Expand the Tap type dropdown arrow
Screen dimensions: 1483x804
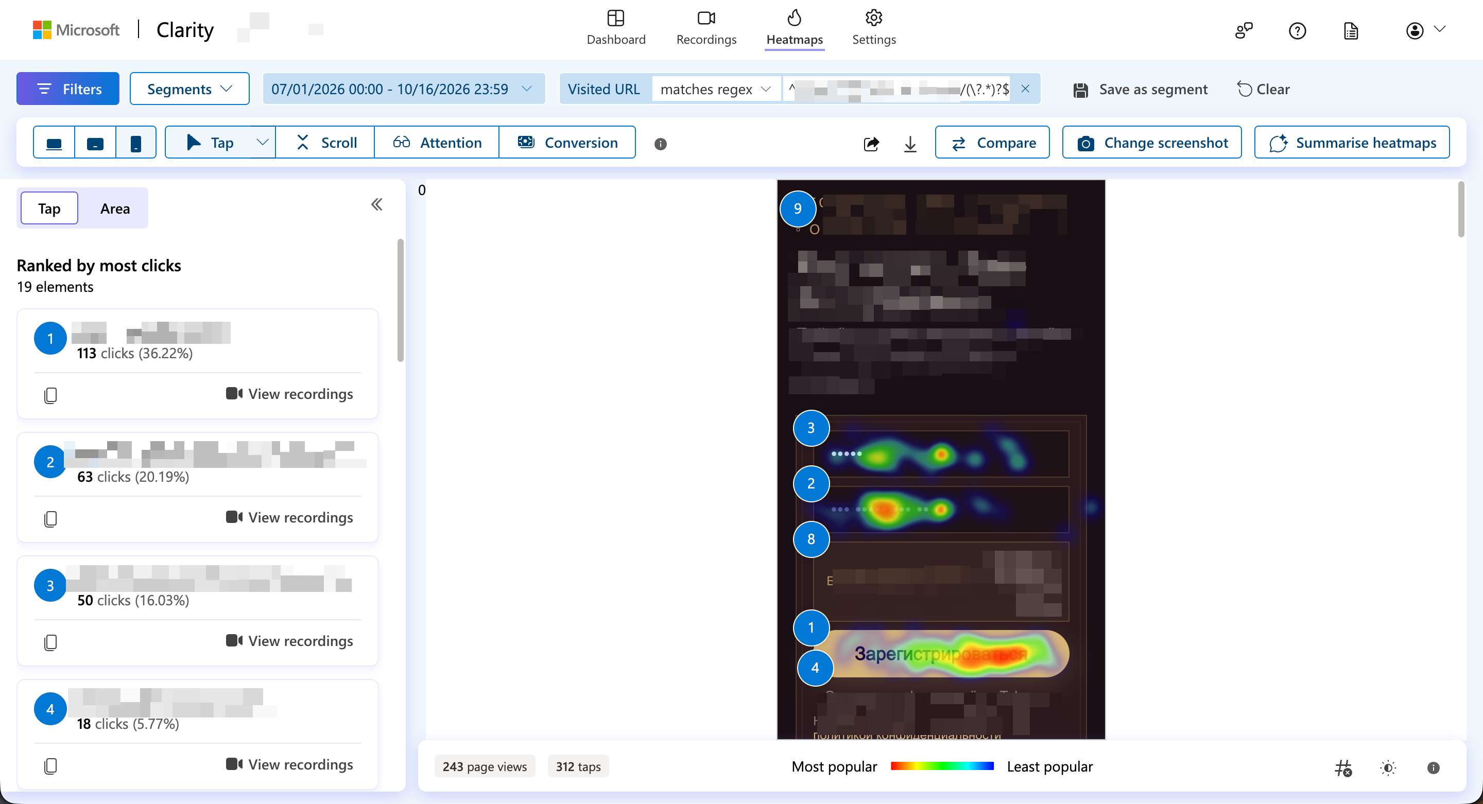coord(263,143)
